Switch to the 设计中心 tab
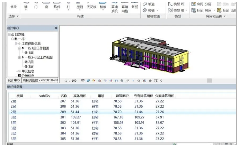The height and width of the screenshot is (147, 239). point(14,80)
